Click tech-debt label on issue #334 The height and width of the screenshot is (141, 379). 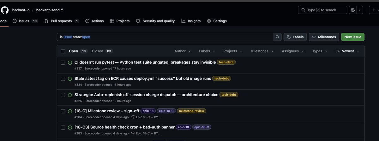221,79
